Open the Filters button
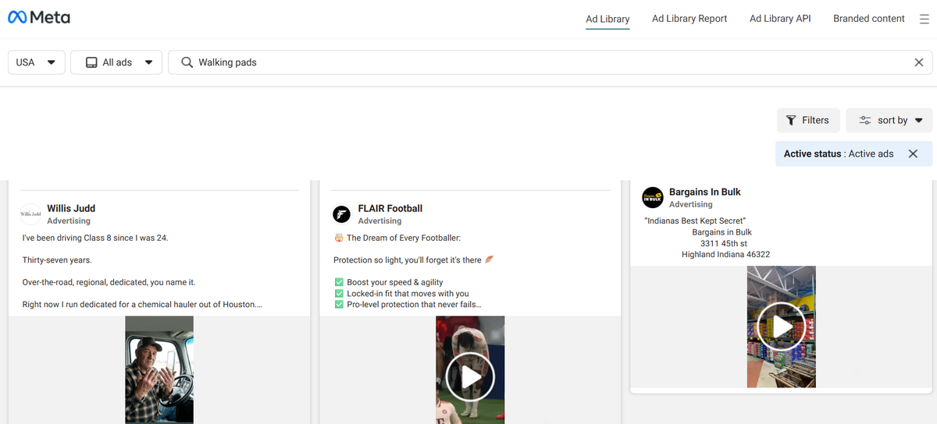Image resolution: width=937 pixels, height=424 pixels. [808, 120]
